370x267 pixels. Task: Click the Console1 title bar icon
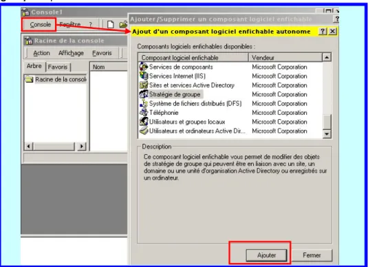point(25,12)
